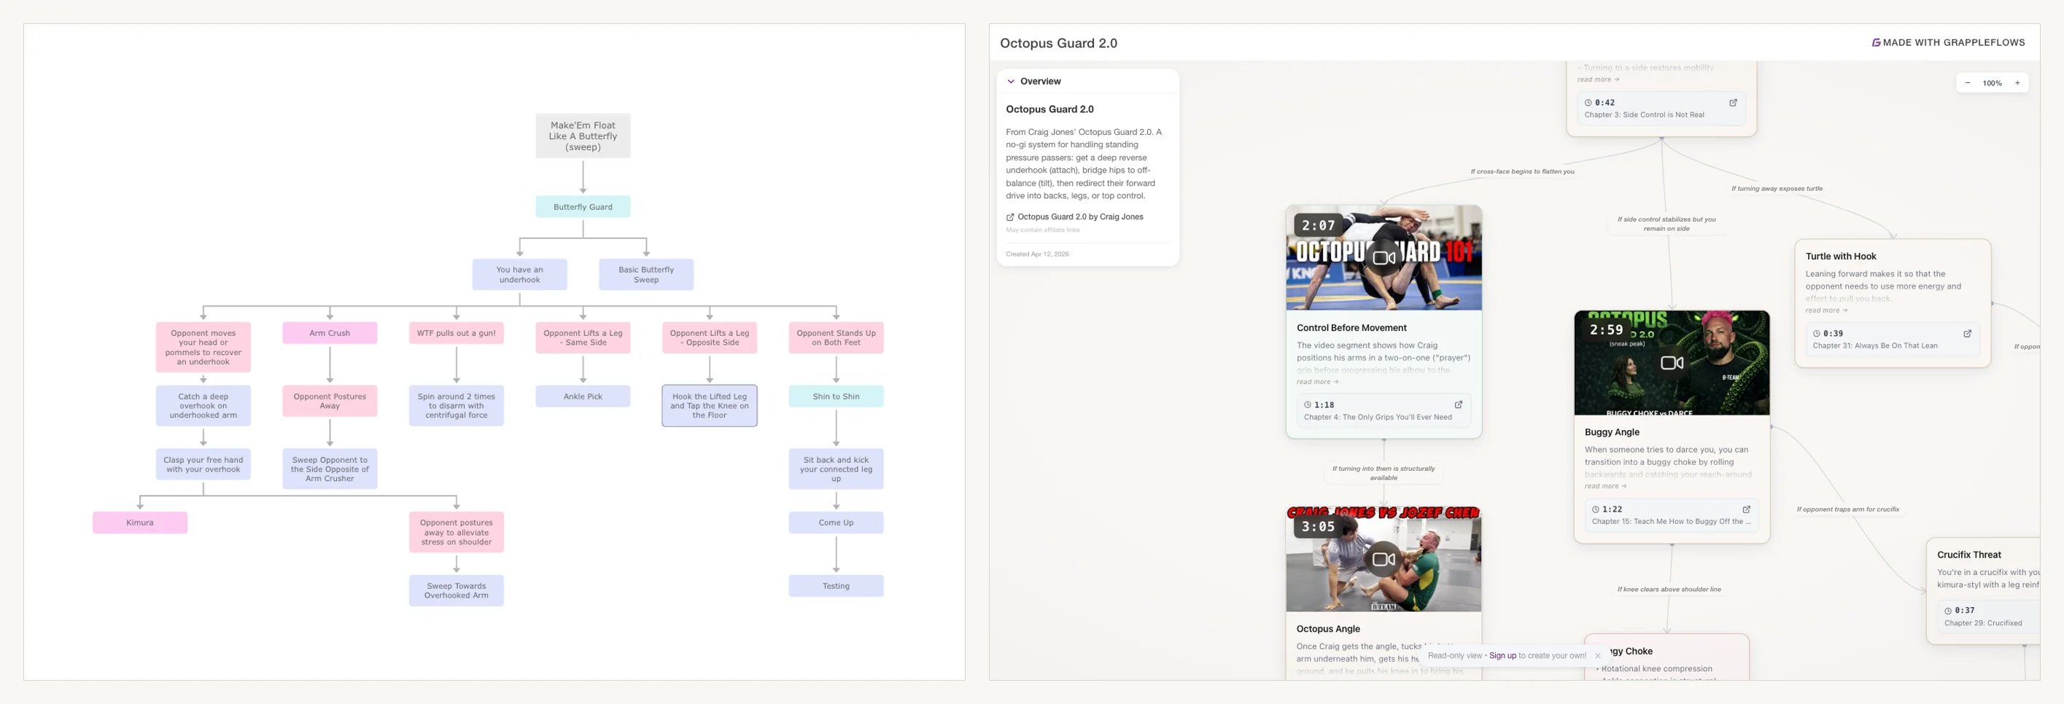Select the Make'Em Float Like A Butterfly node

583,136
